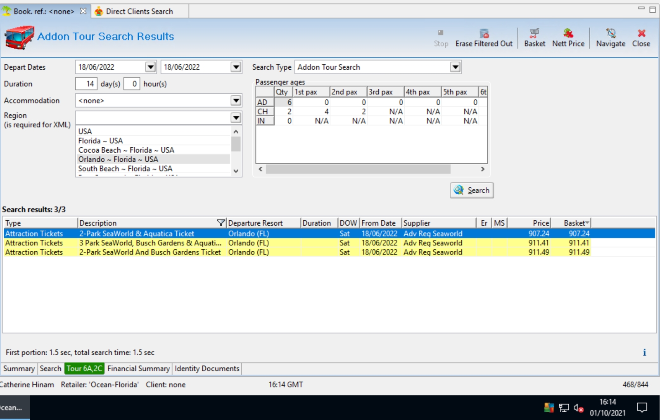Click the AD quantity cell showing 6

click(284, 102)
